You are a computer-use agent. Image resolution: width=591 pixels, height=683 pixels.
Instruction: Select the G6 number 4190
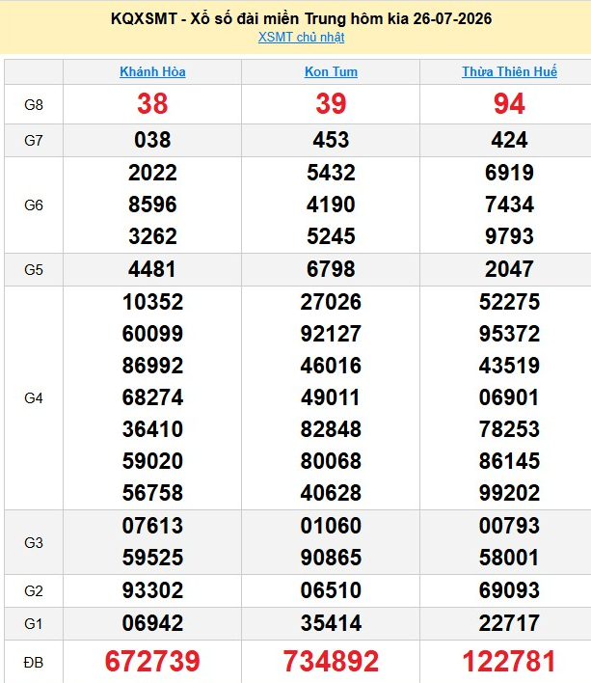[331, 205]
